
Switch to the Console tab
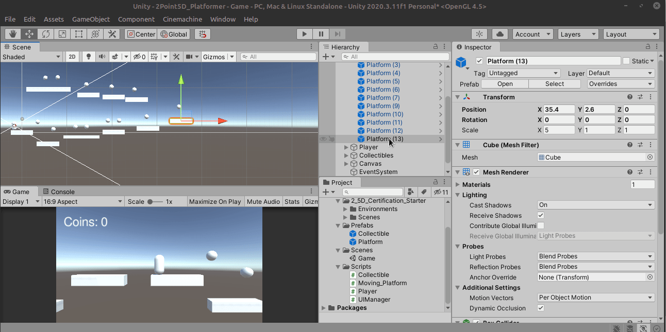(59, 191)
